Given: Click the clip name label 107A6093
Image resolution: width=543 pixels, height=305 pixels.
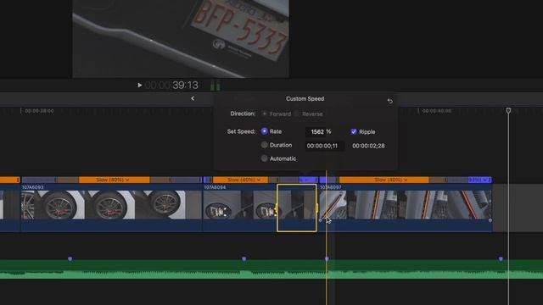Looking at the screenshot, I should click(x=33, y=187).
